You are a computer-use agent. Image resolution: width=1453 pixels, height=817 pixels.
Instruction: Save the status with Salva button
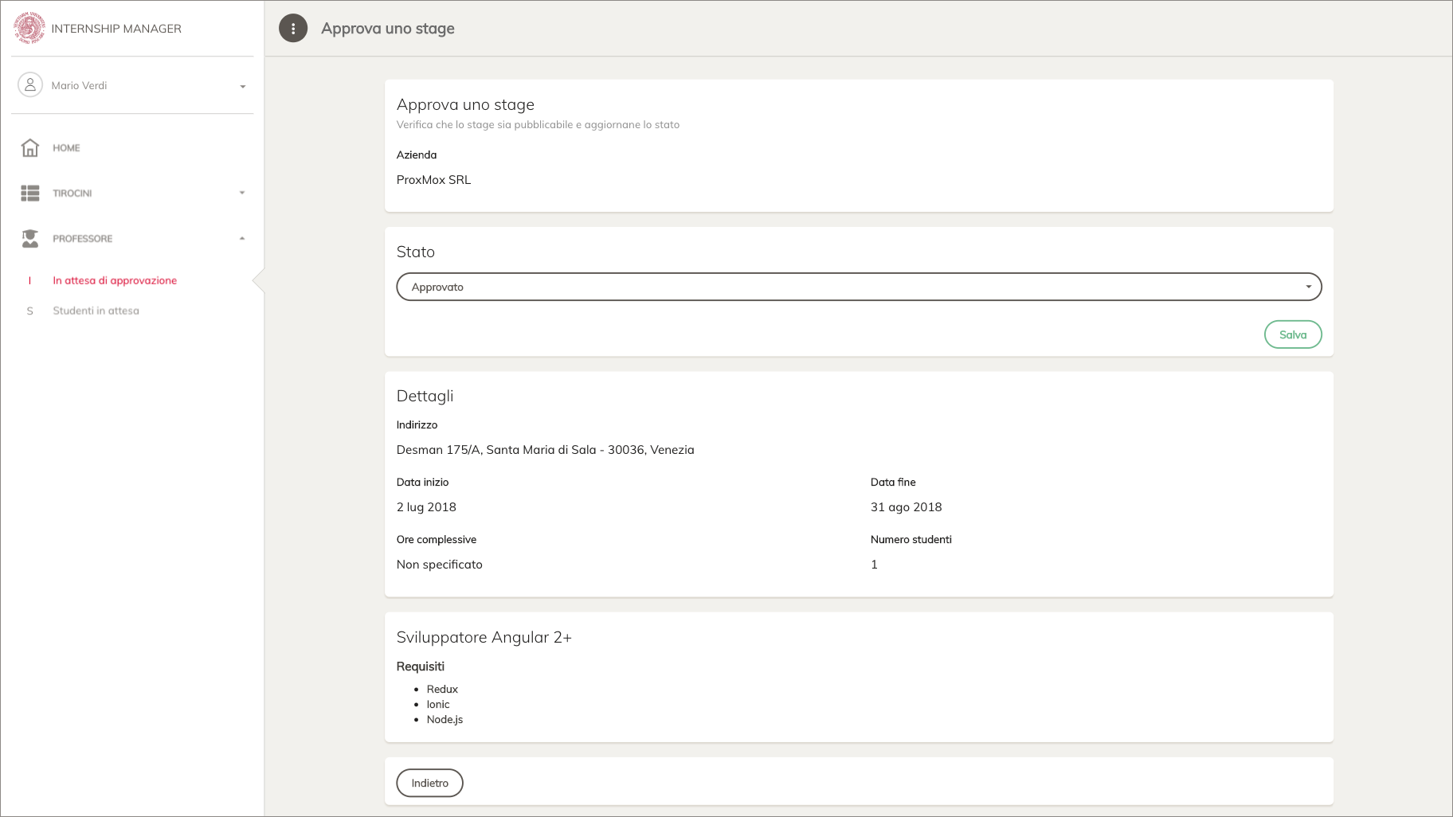pos(1293,334)
